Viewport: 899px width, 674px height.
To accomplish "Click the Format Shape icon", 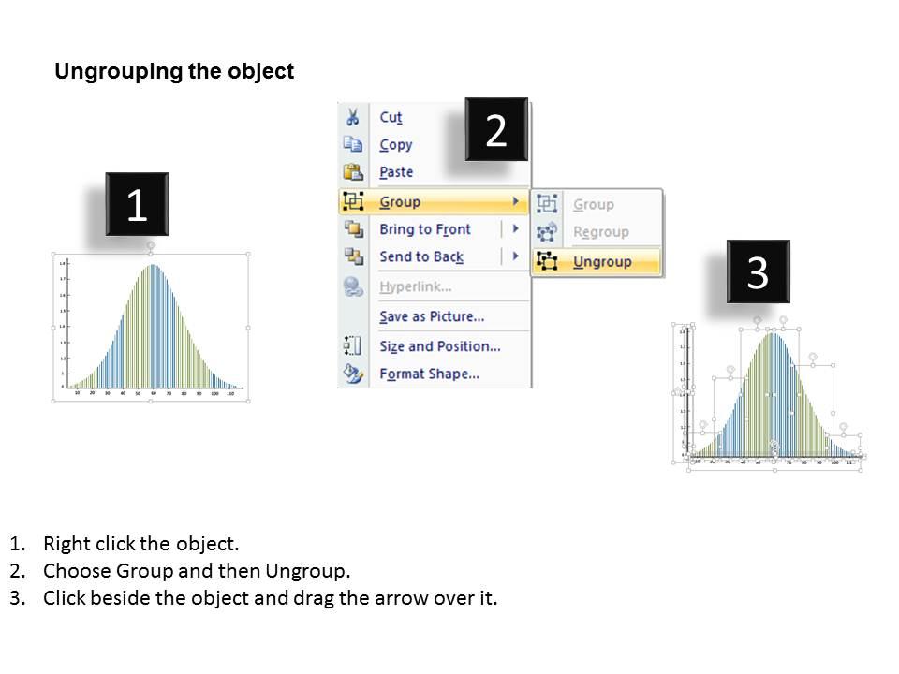I will click(x=351, y=374).
